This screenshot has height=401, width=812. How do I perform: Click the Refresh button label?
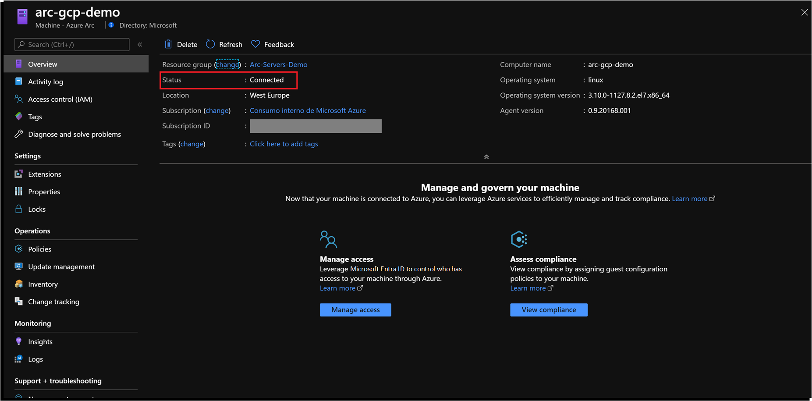point(230,44)
